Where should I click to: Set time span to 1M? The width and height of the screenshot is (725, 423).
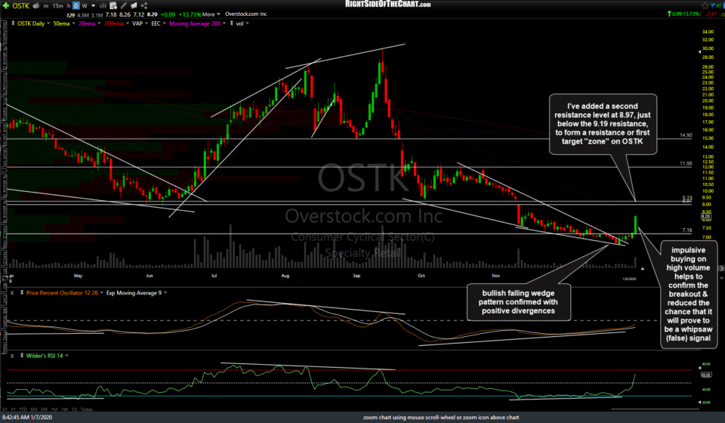pyautogui.click(x=54, y=409)
